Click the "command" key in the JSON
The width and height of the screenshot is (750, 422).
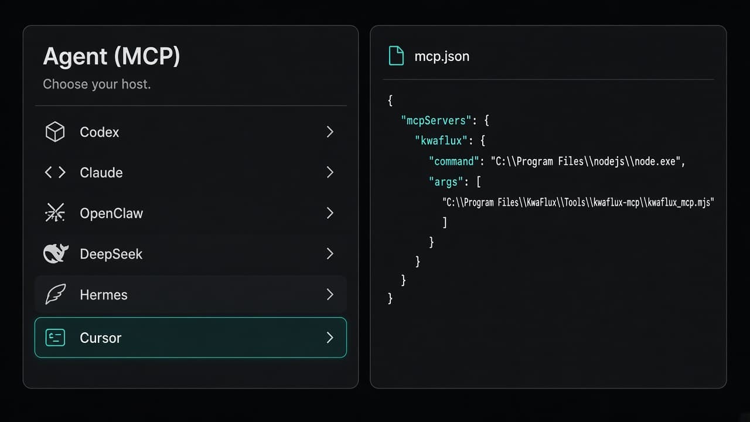tap(454, 161)
